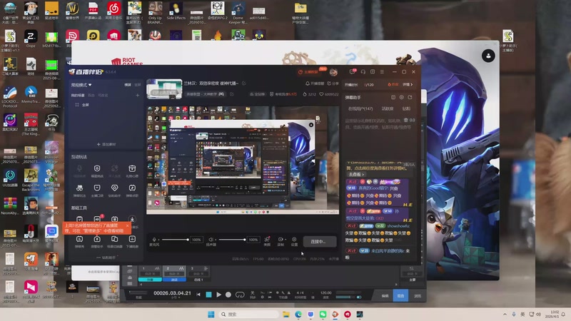Toggle the loop button in DAW transport

[240, 295]
